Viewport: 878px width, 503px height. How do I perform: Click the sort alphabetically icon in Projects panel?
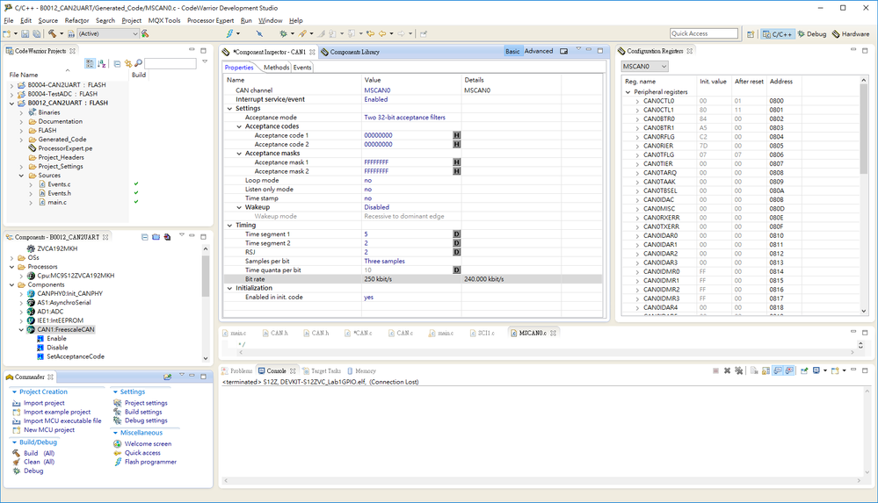(102, 64)
